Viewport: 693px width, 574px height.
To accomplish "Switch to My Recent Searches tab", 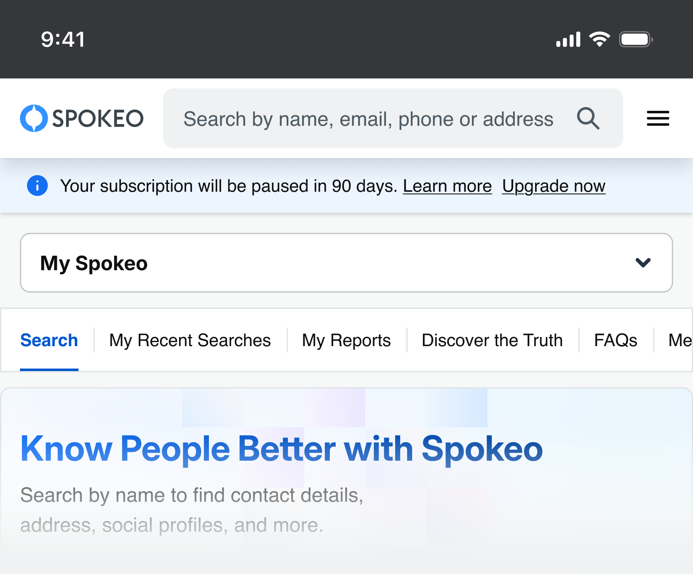I will [190, 340].
